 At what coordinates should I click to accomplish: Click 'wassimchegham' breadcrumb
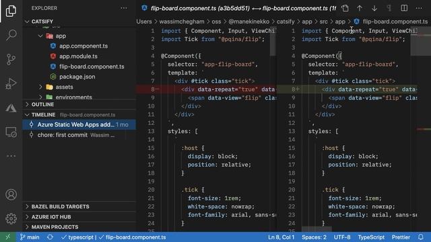pyautogui.click(x=182, y=22)
